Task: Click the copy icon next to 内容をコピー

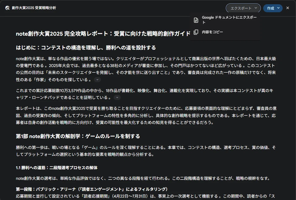Action: tap(196, 32)
